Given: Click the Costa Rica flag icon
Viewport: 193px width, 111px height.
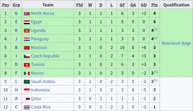Looking at the screenshot, I should 27,107.
